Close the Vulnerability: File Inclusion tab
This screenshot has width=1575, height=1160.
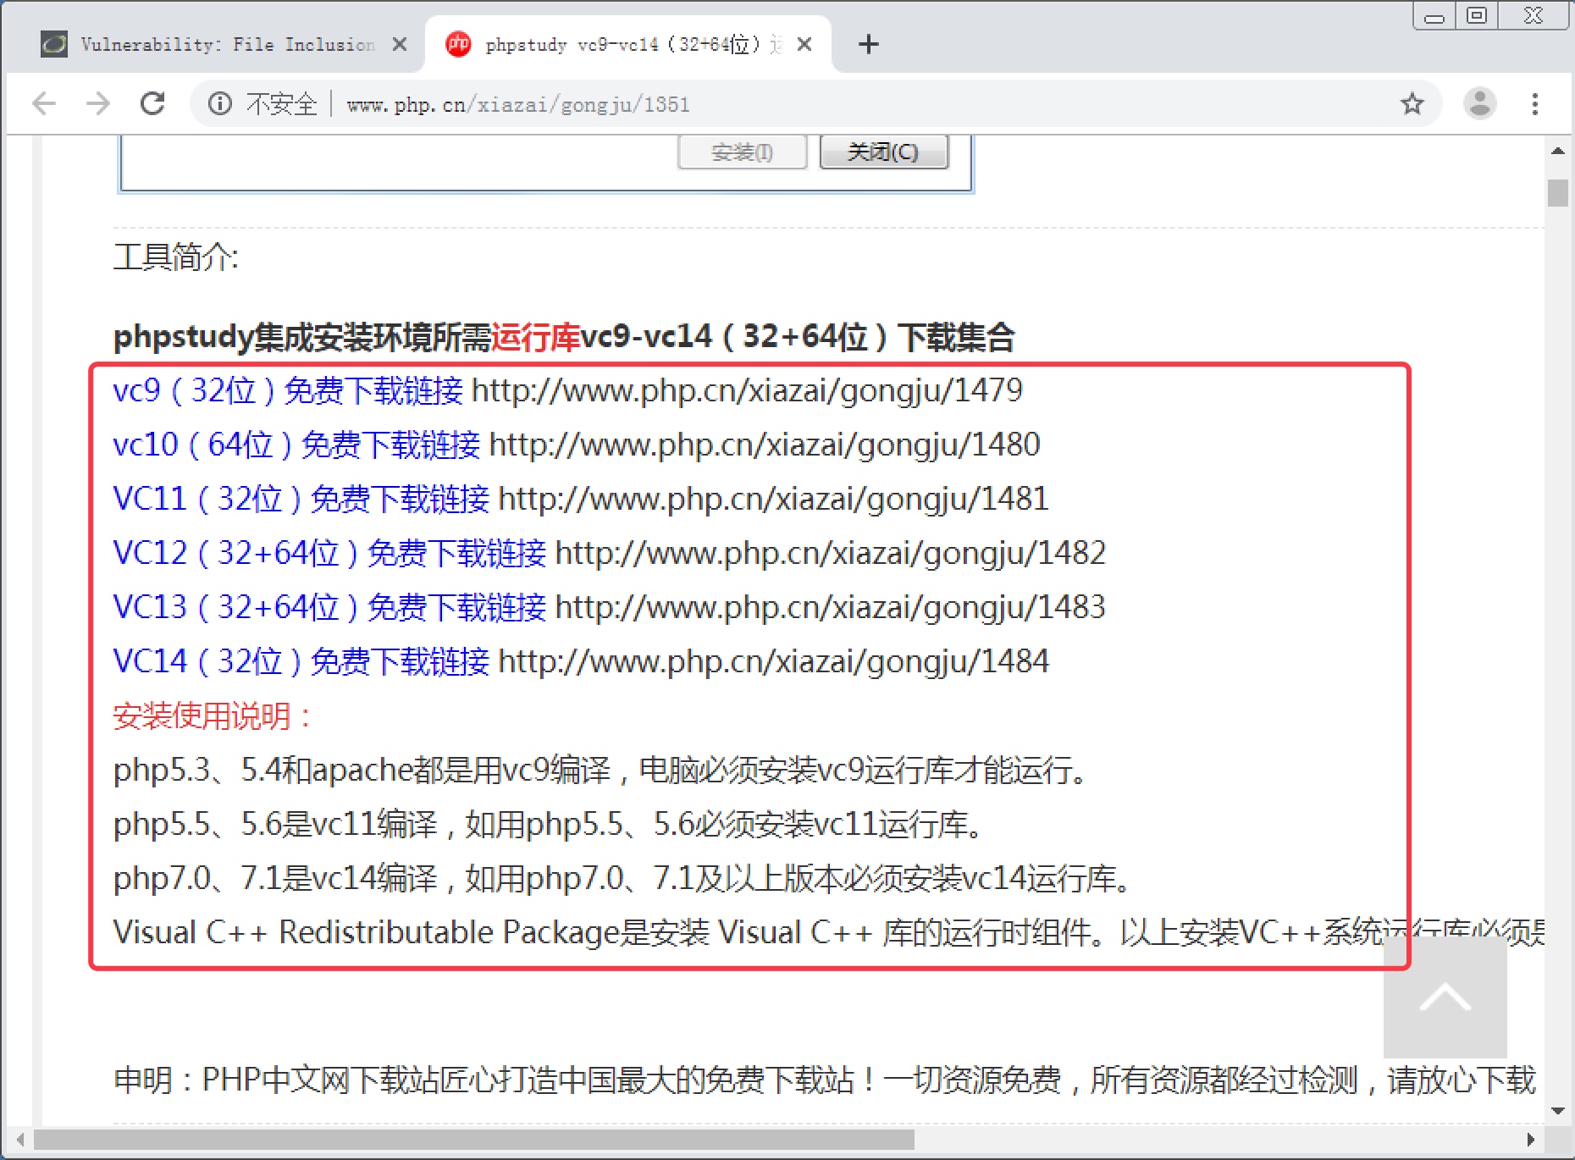(x=400, y=44)
